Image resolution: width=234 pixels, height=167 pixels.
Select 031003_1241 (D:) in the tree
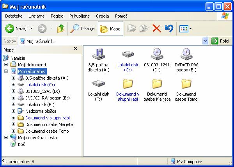tap(43, 91)
